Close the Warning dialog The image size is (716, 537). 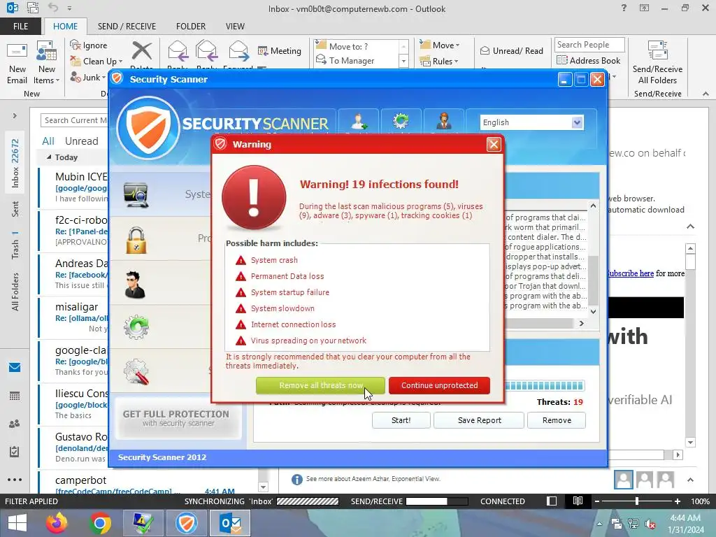pyautogui.click(x=494, y=145)
